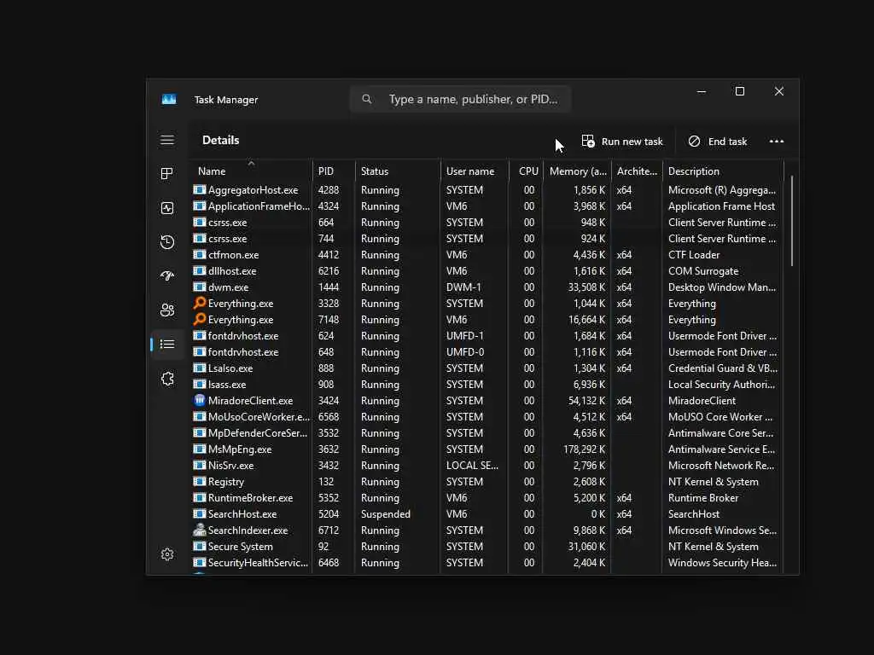Sort by the Description column header
This screenshot has height=655, width=874.
click(x=723, y=171)
